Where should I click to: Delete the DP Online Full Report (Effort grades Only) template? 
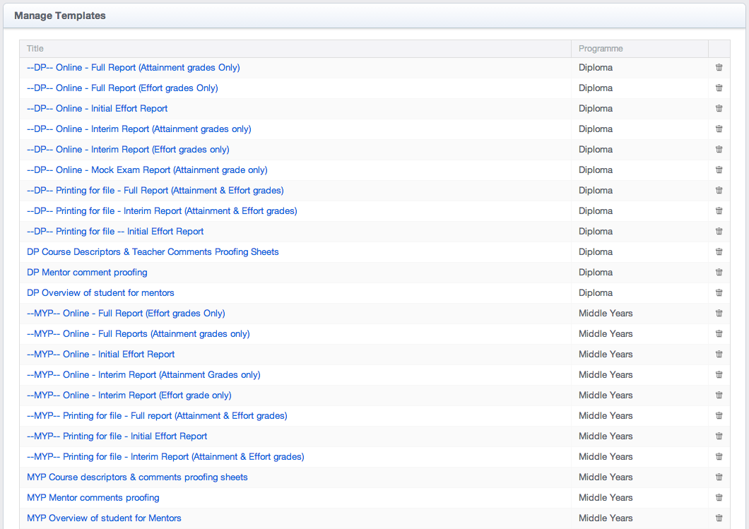pyautogui.click(x=719, y=88)
